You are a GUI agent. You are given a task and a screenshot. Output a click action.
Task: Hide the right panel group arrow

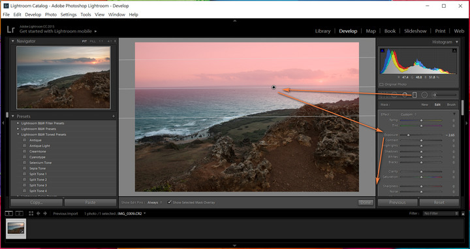[467, 123]
